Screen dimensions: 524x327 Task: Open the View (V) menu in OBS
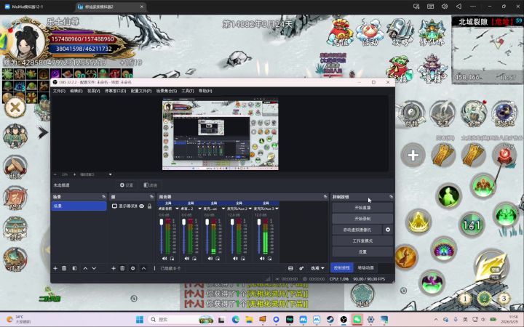point(94,91)
